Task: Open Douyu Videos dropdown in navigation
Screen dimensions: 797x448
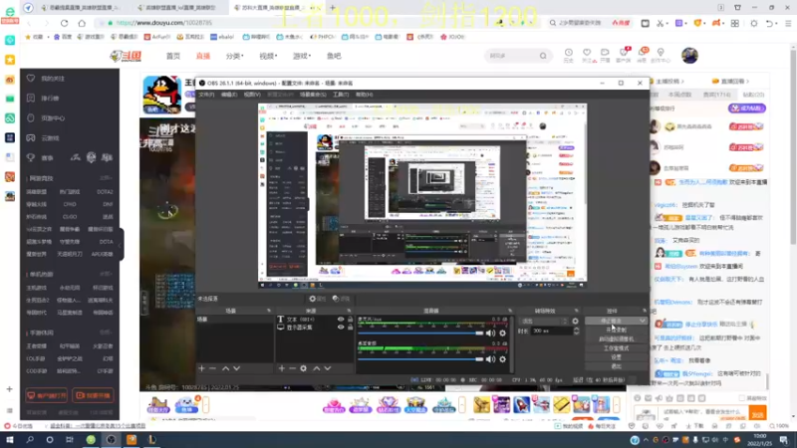Action: click(268, 56)
